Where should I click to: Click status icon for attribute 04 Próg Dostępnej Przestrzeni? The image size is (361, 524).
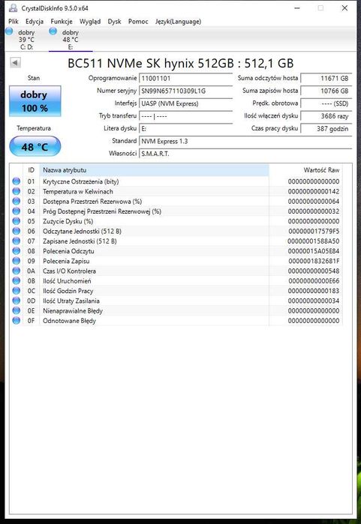pos(16,211)
